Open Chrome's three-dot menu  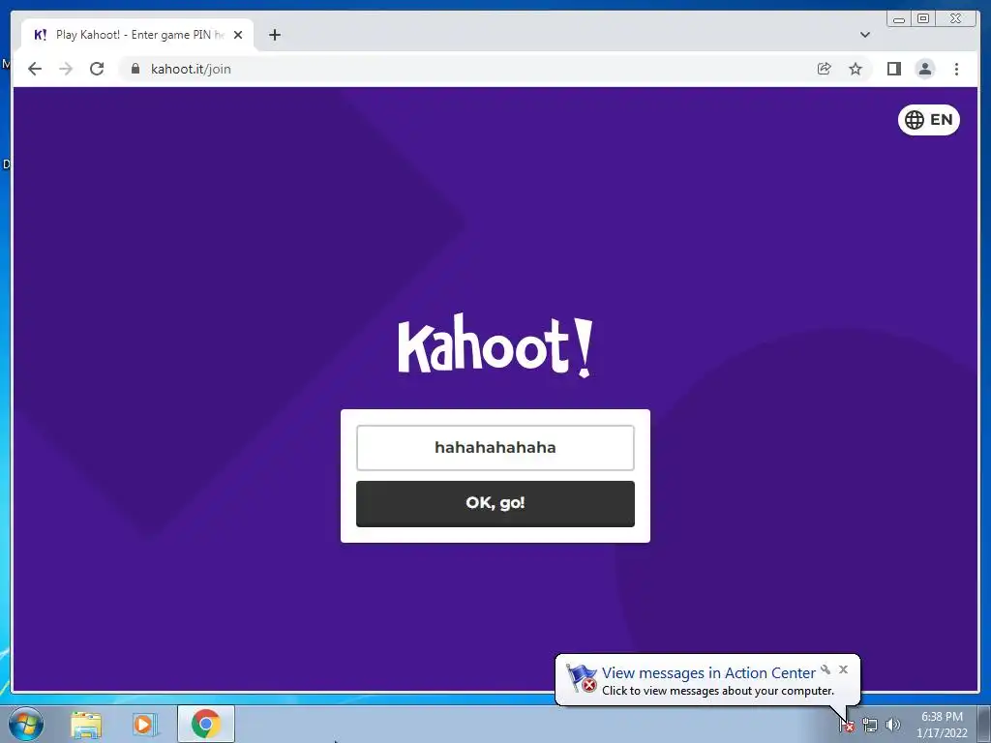coord(956,69)
